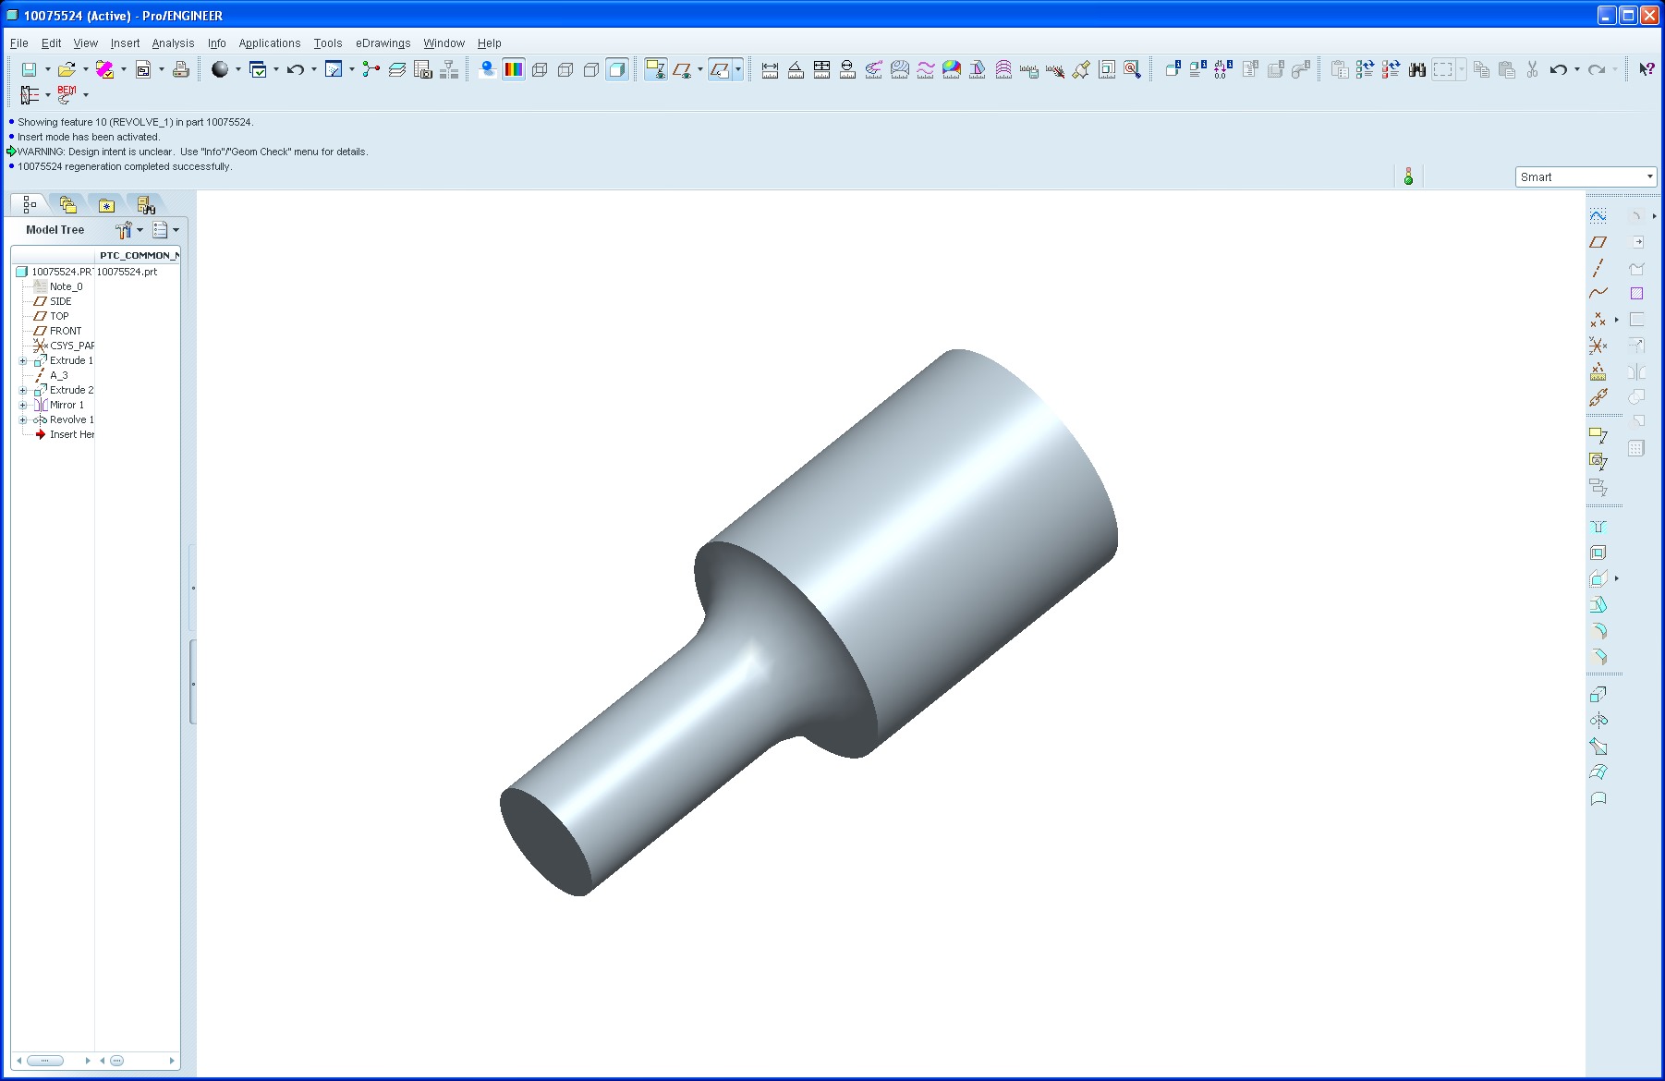Select the Chamfer tool
The image size is (1665, 1081).
[1598, 657]
